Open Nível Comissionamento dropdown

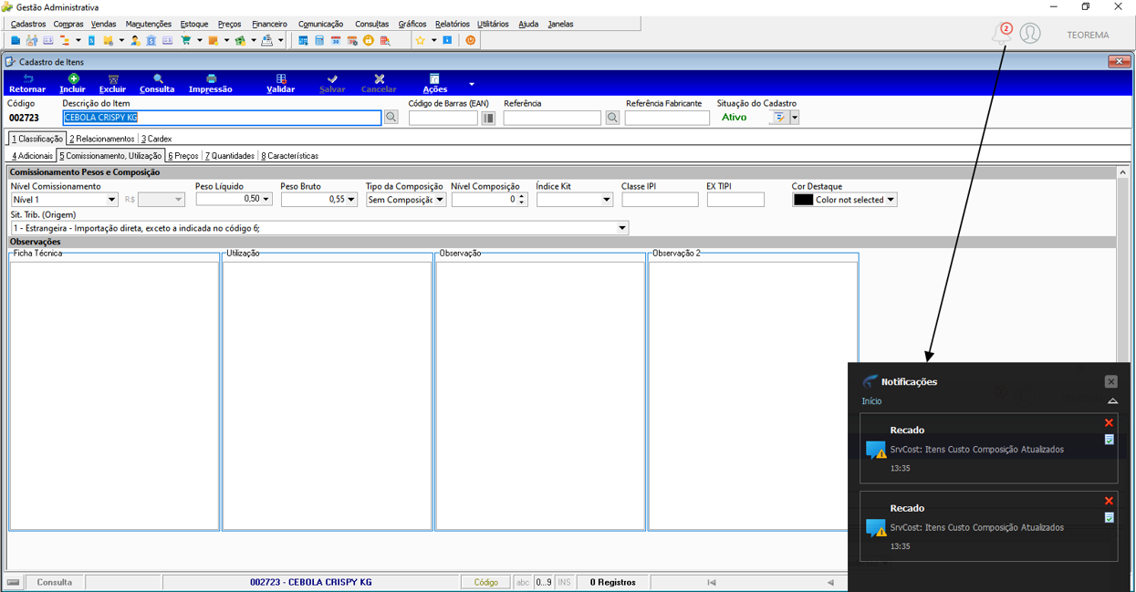pos(112,200)
